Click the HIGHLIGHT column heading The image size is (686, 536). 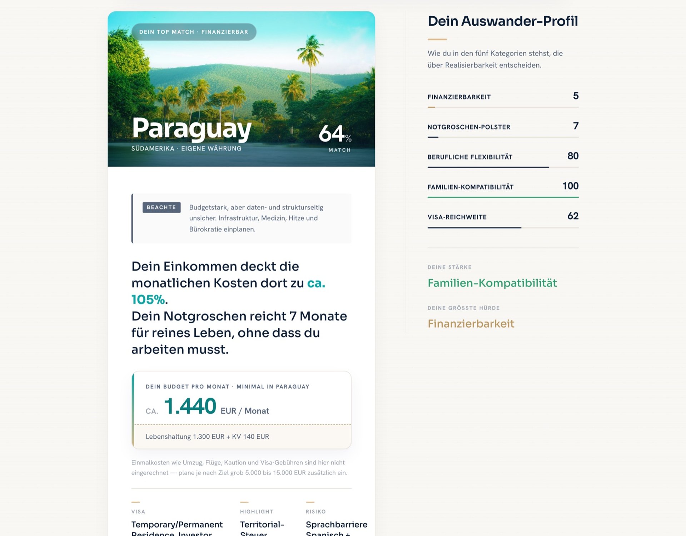pyautogui.click(x=257, y=512)
